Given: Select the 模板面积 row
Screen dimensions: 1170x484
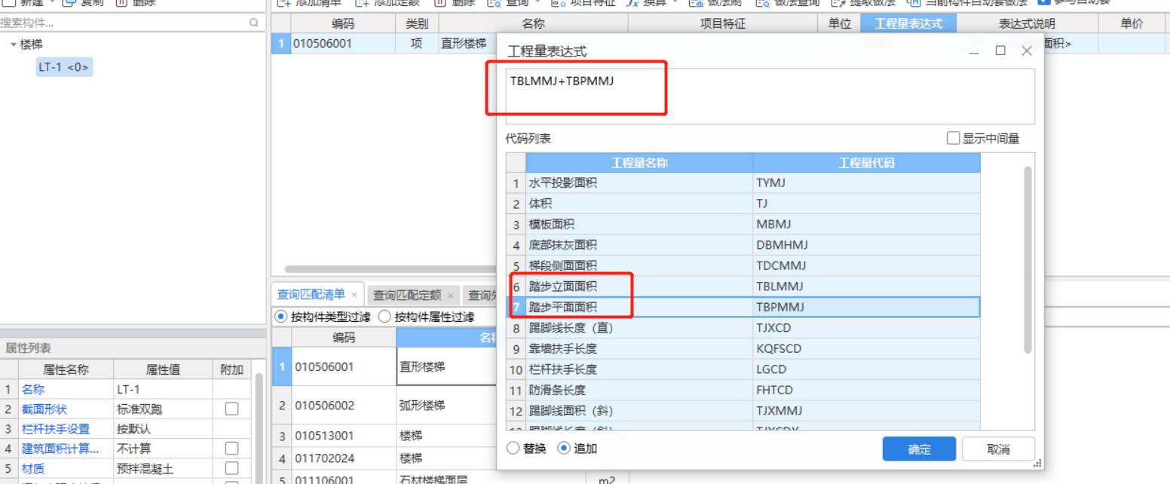Looking at the screenshot, I should [x=743, y=225].
